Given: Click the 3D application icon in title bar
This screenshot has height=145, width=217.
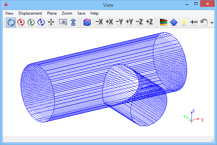Looking at the screenshot, I should [x=6, y=5].
